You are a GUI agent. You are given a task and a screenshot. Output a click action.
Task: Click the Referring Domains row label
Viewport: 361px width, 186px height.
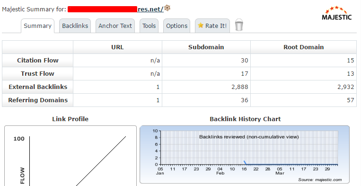[38, 100]
